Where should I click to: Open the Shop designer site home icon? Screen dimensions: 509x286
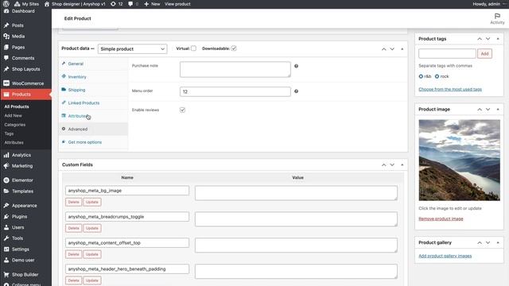47,4
